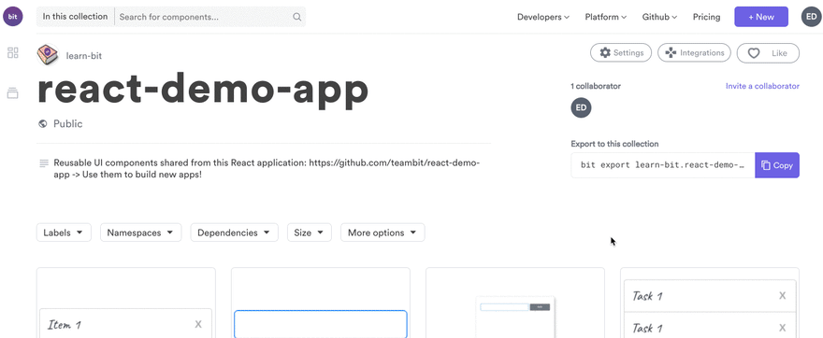Click the Settings gear button
The height and width of the screenshot is (338, 823).
coord(621,53)
